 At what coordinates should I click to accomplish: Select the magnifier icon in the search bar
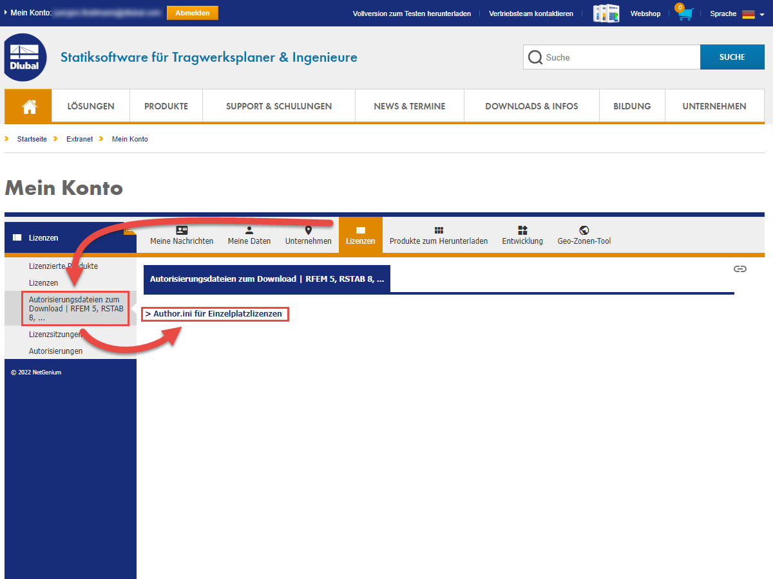tap(535, 57)
